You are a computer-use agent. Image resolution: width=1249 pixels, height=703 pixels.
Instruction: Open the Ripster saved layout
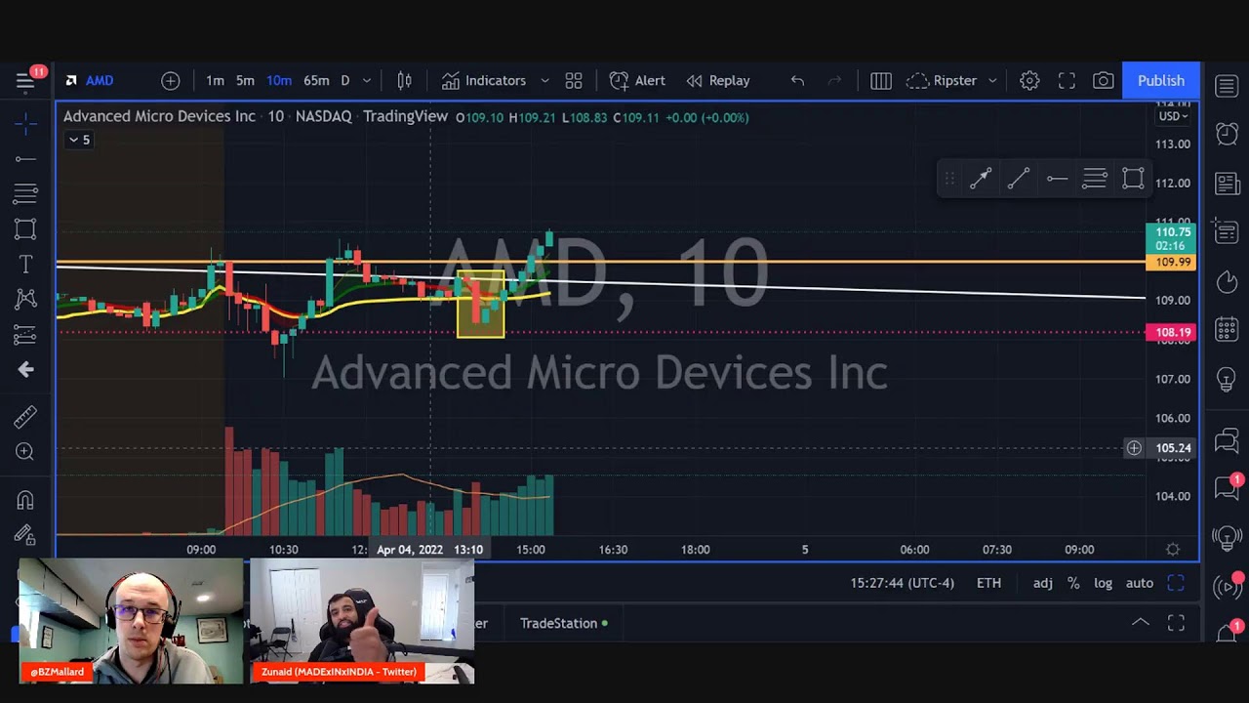pos(943,81)
